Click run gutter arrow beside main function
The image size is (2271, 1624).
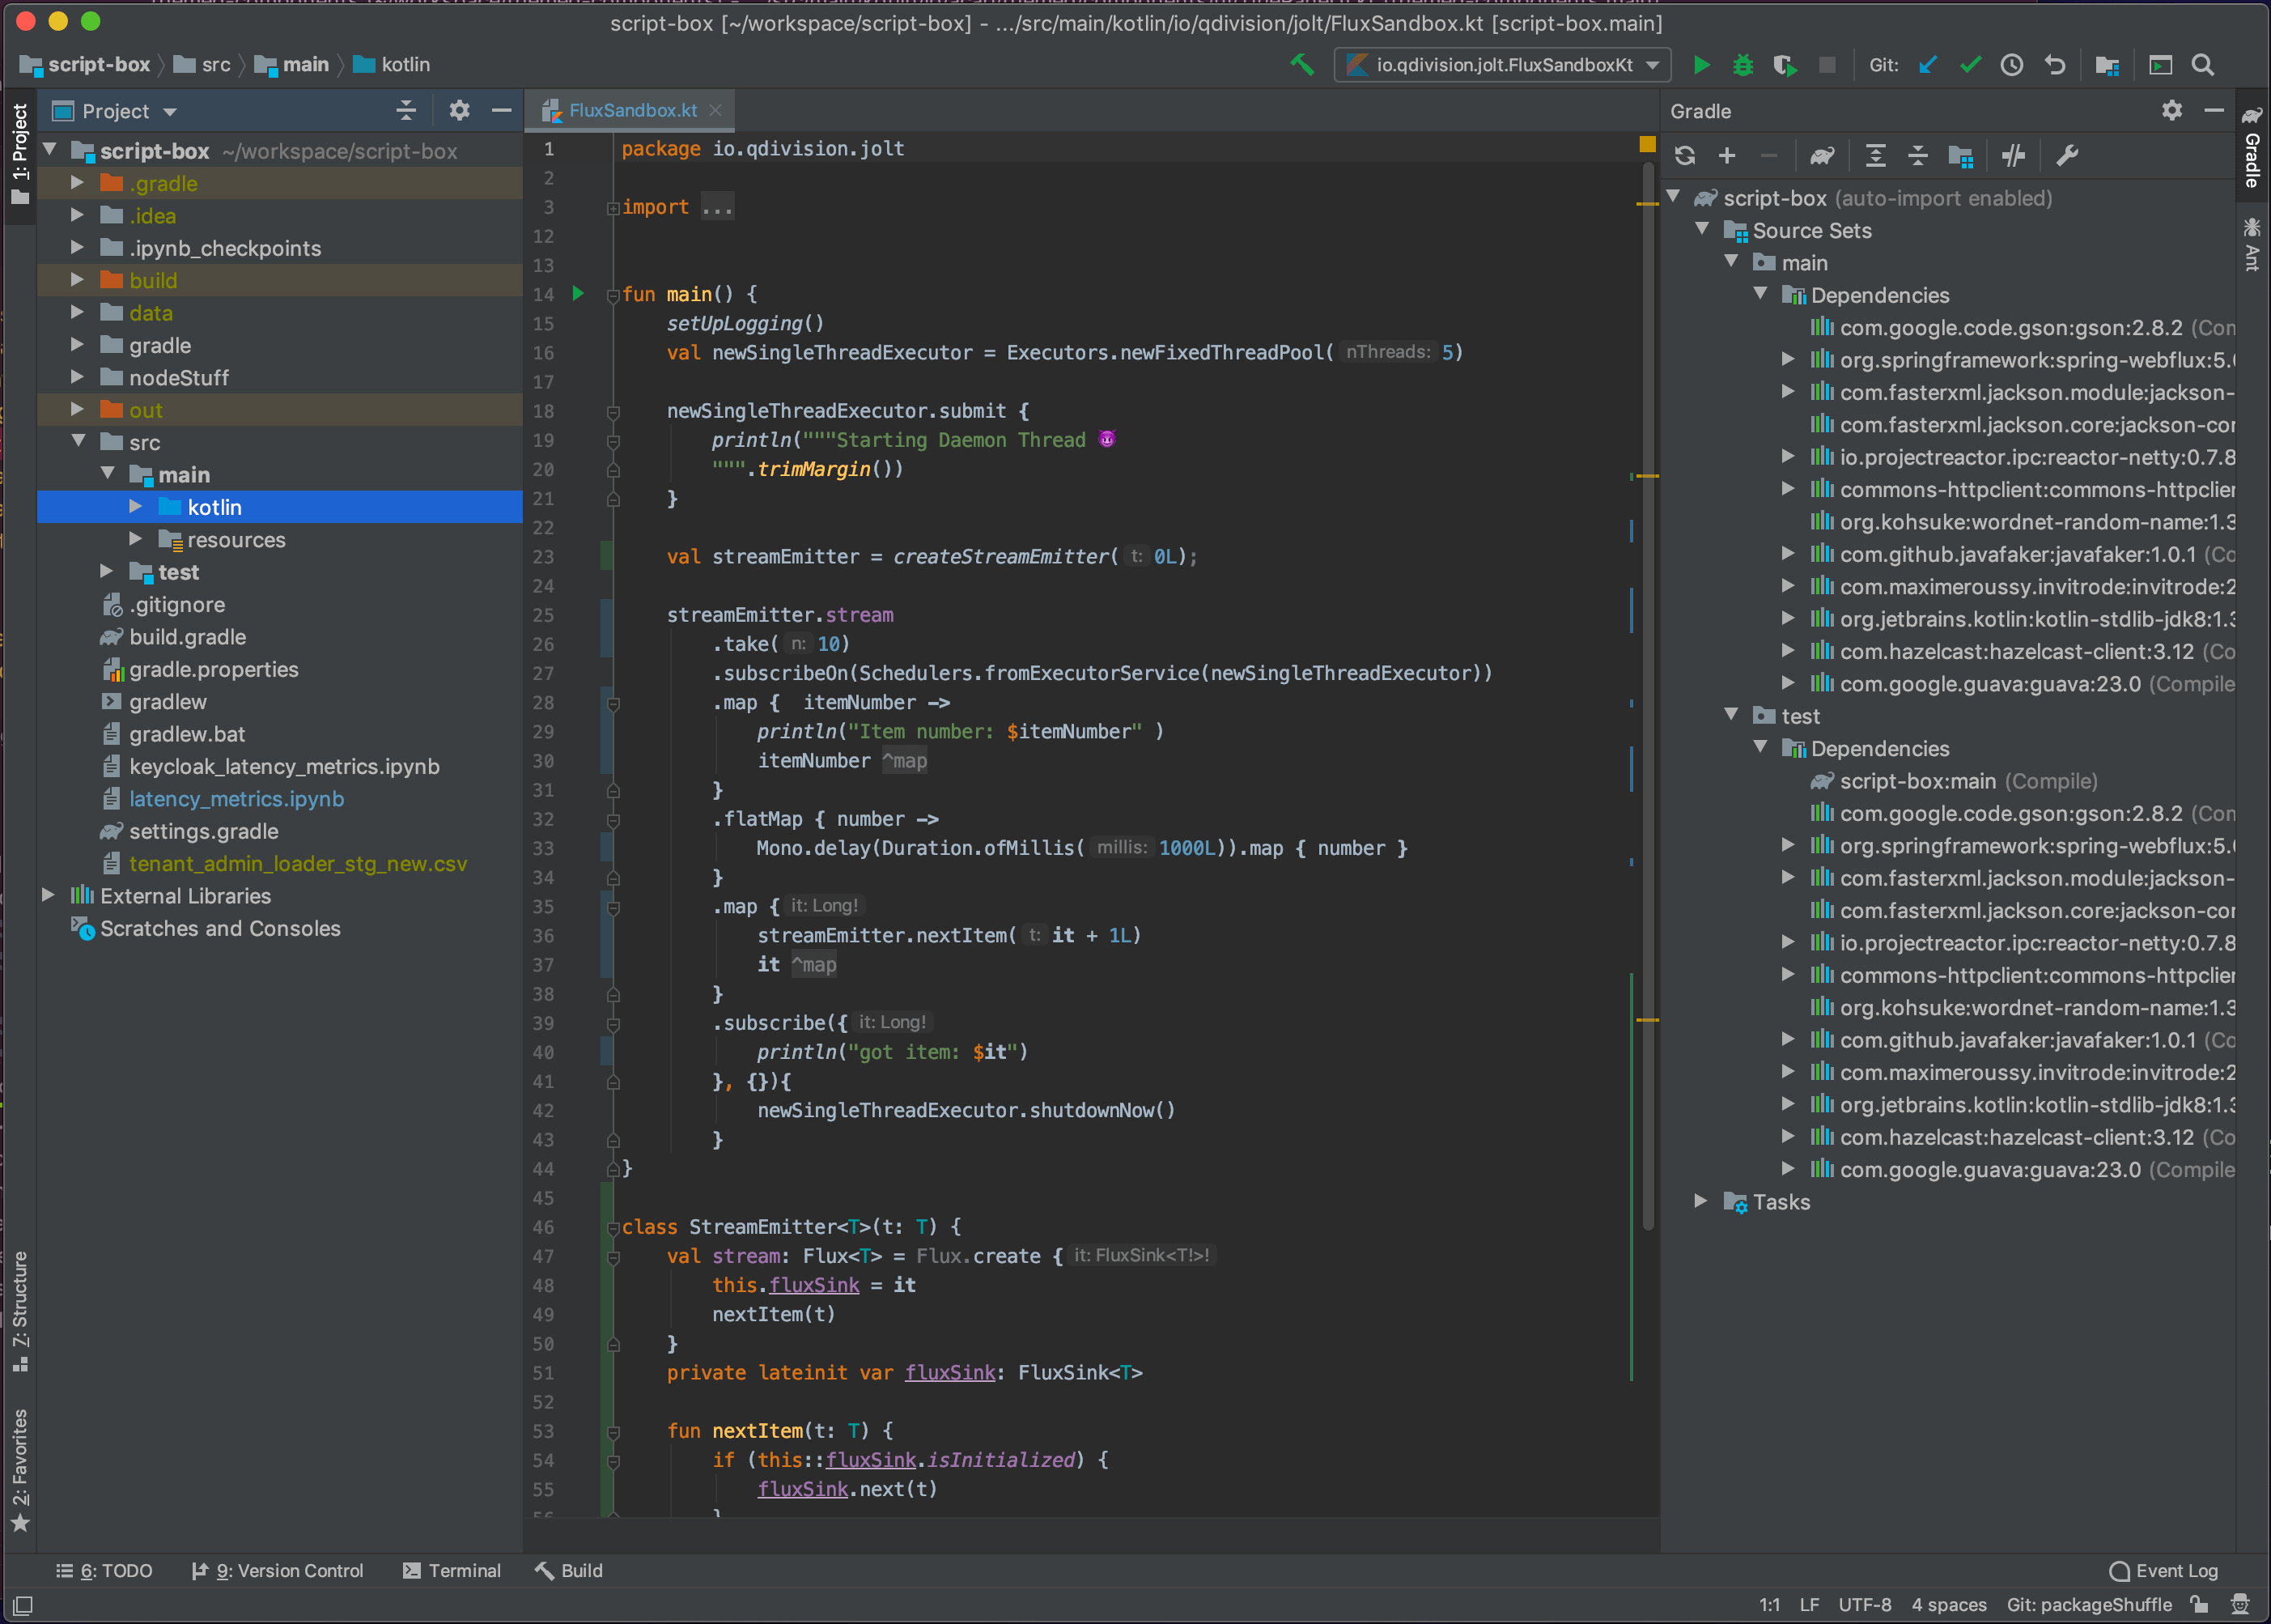578,294
